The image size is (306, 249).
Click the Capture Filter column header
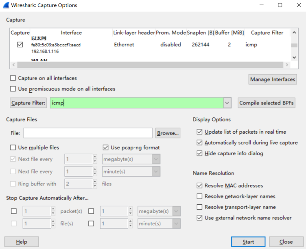click(267, 32)
